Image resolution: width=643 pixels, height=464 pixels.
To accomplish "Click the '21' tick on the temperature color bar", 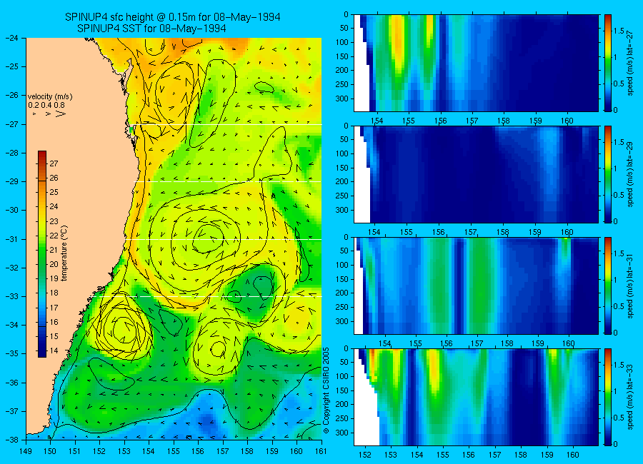I will tap(54, 250).
